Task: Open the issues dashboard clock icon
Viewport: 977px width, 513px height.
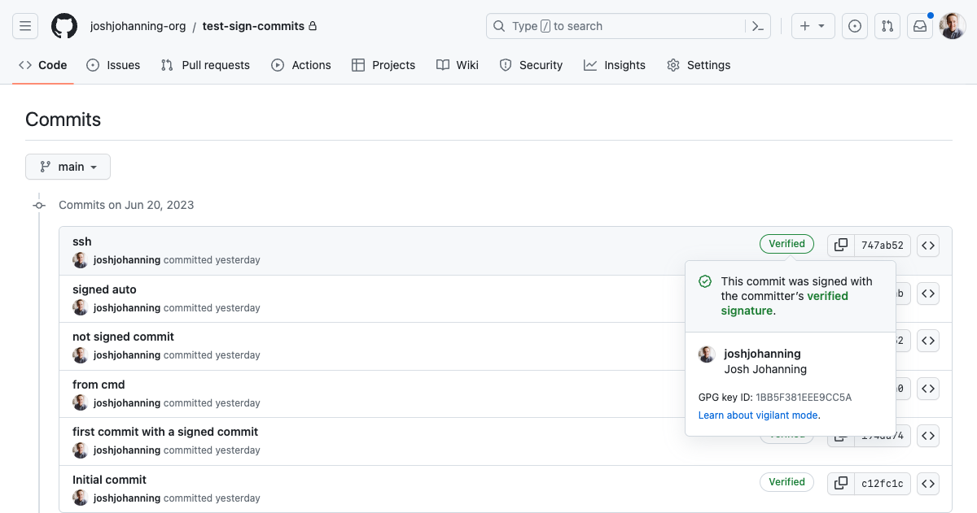Action: tap(854, 25)
